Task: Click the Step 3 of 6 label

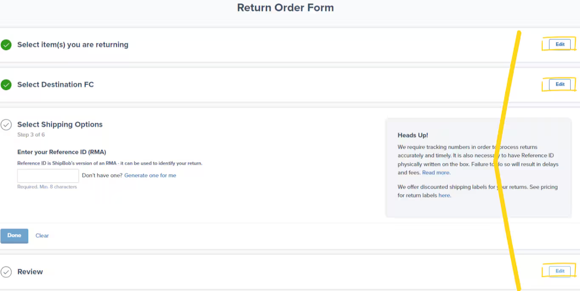Action: 31,135
